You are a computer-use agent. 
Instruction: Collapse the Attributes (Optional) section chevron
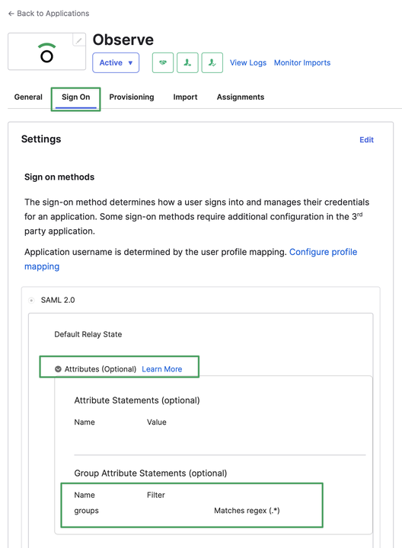(x=58, y=369)
